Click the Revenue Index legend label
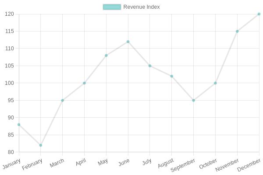 142,7
